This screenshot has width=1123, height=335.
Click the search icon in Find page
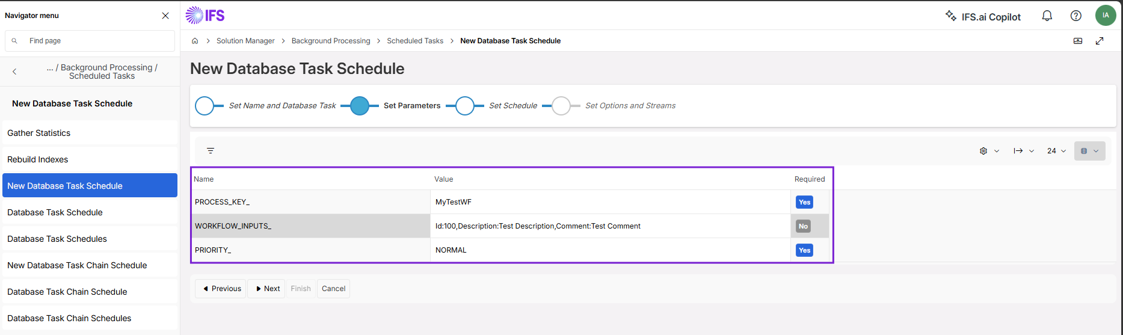[14, 41]
